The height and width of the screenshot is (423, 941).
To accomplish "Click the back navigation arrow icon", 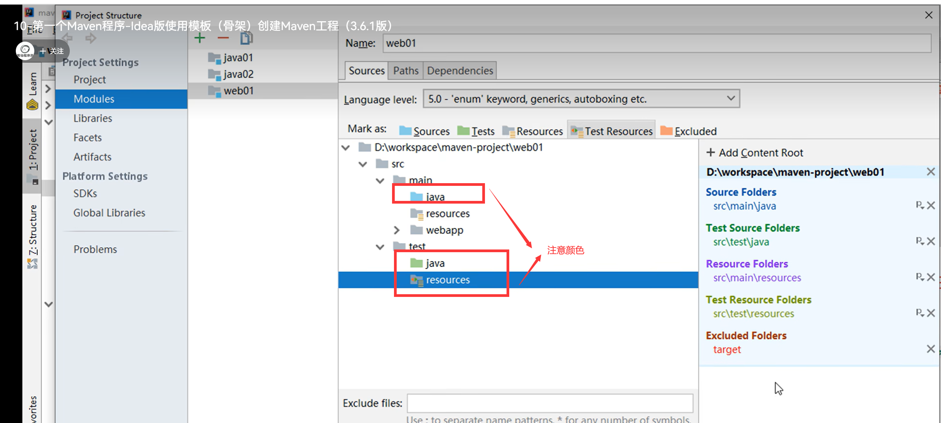I will click(x=68, y=38).
